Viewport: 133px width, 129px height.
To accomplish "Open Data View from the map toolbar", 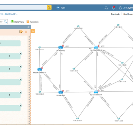I will (x=17, y=22).
